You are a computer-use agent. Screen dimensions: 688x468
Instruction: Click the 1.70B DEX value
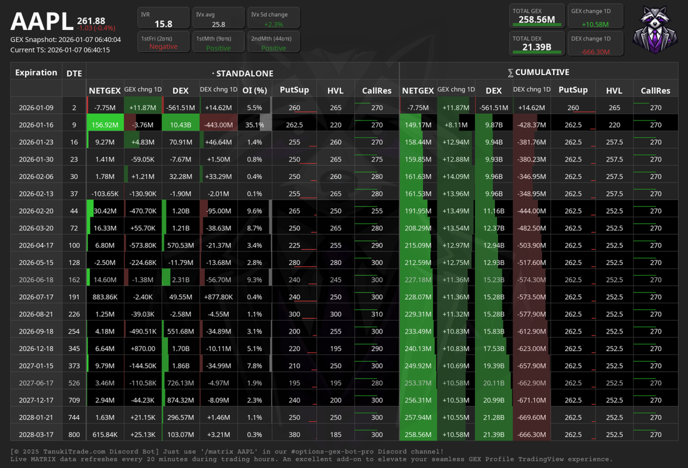(181, 348)
